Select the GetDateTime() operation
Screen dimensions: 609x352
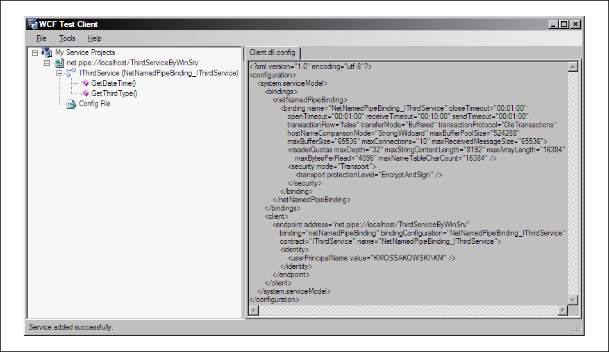pos(113,83)
